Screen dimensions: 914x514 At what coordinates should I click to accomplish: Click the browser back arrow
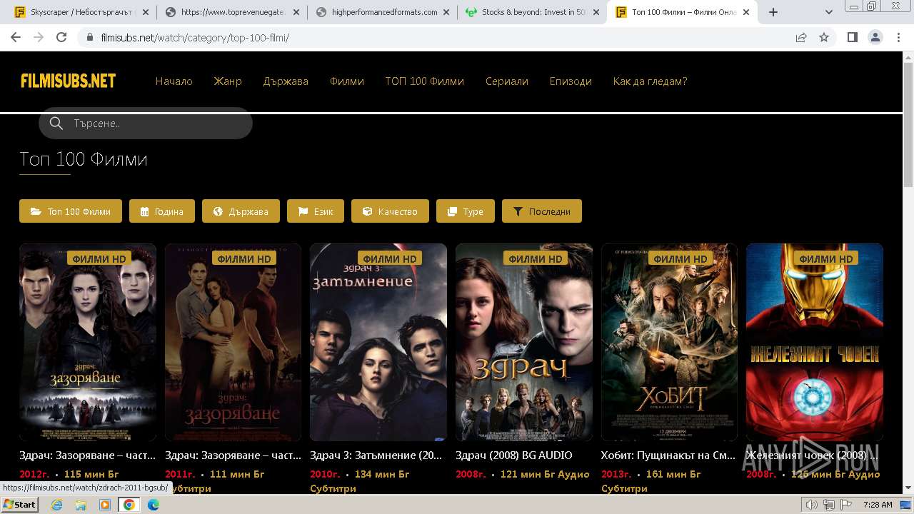[x=16, y=38]
